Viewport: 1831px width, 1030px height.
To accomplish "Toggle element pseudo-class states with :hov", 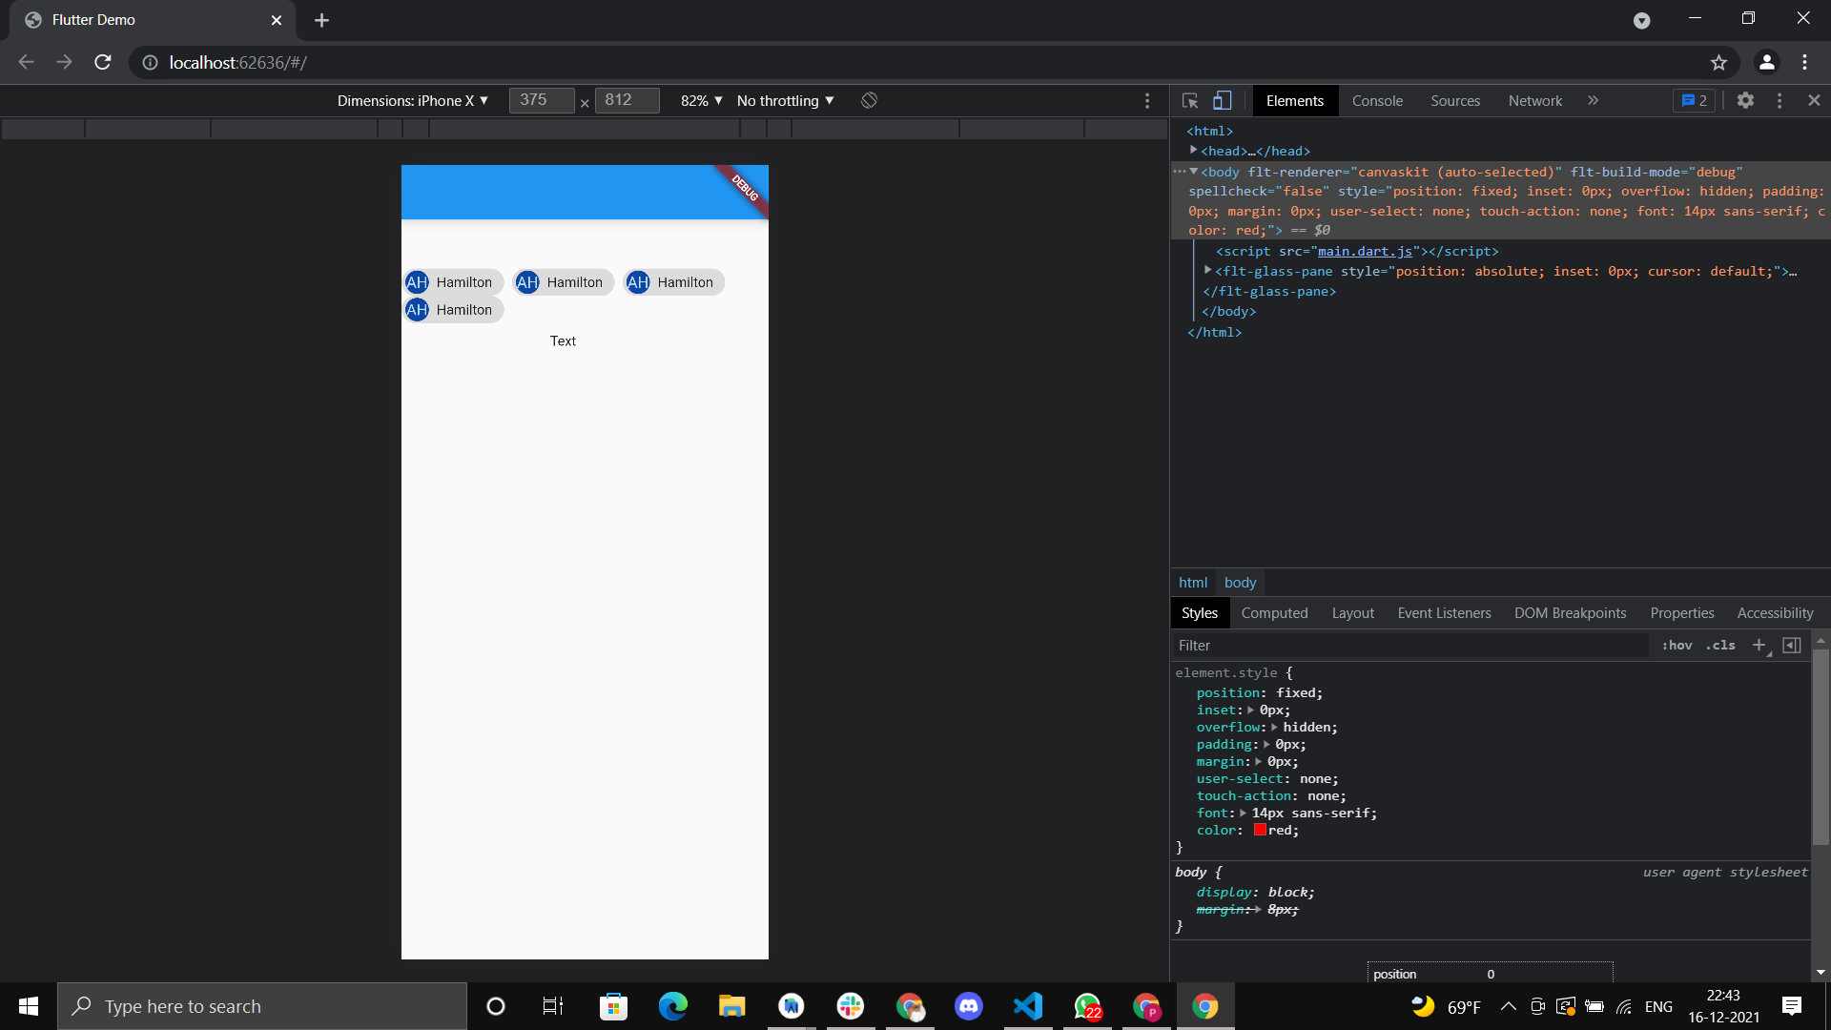I will (x=1676, y=646).
